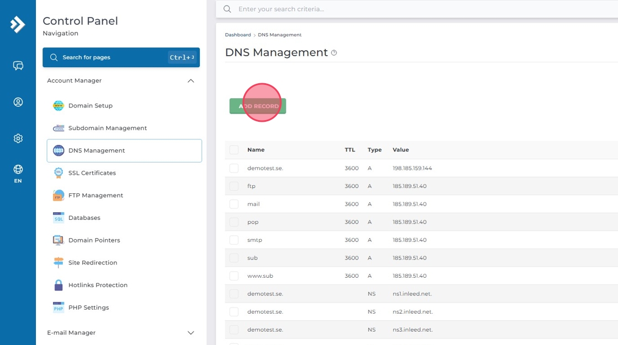Open the EN language selector

tap(18, 174)
